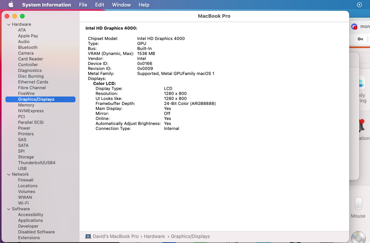
Task: Select Volumes under Network
Action: coord(27,192)
